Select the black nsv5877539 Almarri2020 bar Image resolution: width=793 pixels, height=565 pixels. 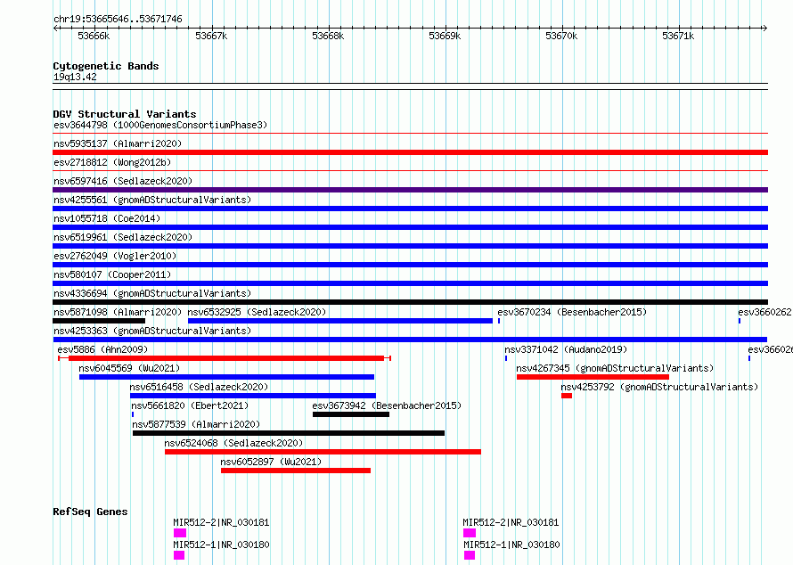pyautogui.click(x=289, y=433)
